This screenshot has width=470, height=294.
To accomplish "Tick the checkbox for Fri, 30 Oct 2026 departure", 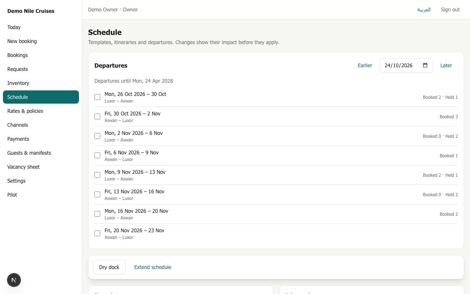I will click(97, 116).
